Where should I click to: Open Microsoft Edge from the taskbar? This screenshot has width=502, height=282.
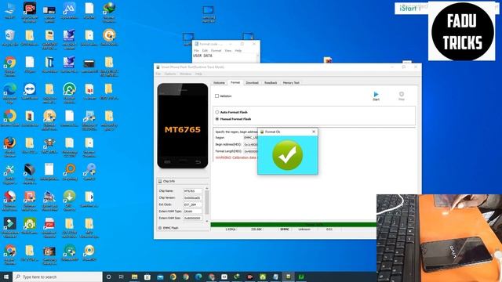(x=198, y=277)
